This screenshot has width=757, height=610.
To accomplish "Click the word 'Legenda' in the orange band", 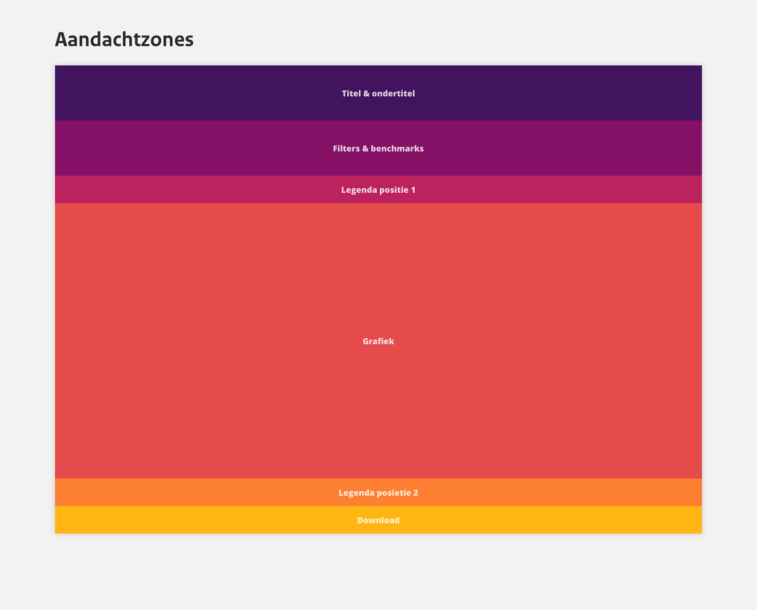I will (x=356, y=493).
